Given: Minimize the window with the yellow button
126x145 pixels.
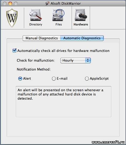Looking at the screenshot, I should [x=10, y=3].
